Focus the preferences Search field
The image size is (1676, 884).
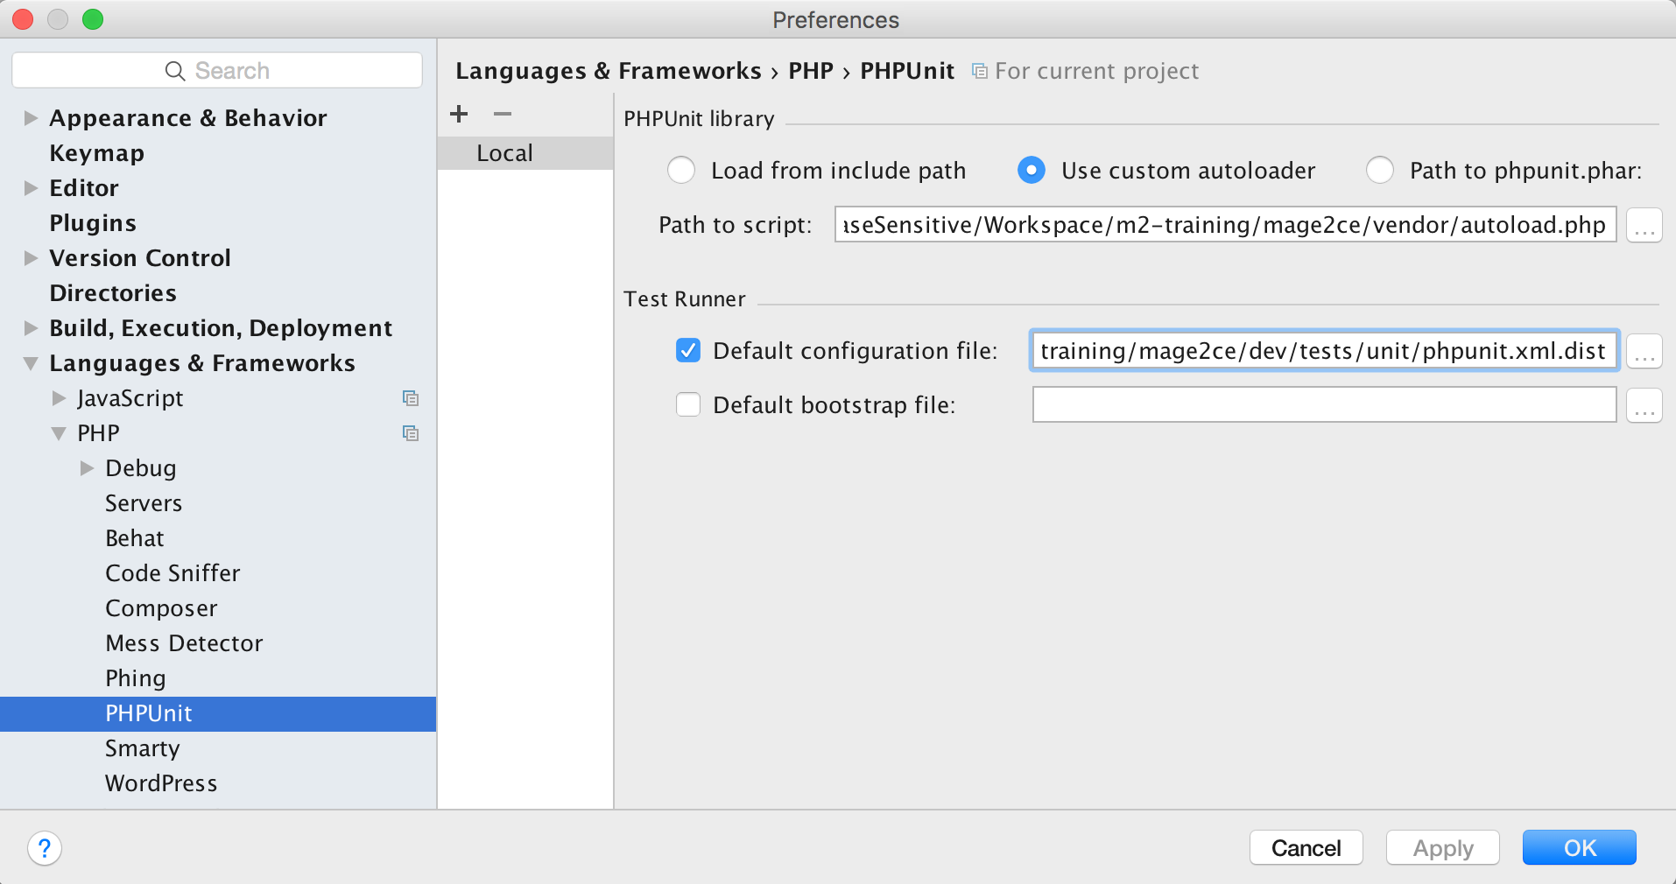[x=217, y=70]
